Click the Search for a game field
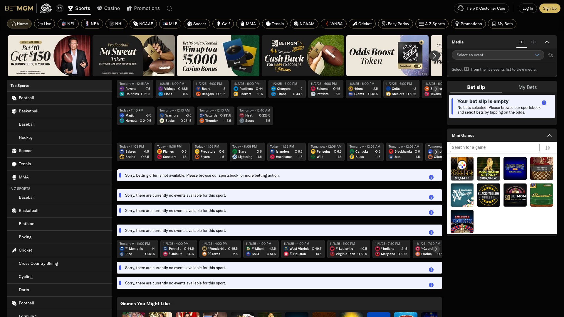The height and width of the screenshot is (317, 564). (x=495, y=147)
